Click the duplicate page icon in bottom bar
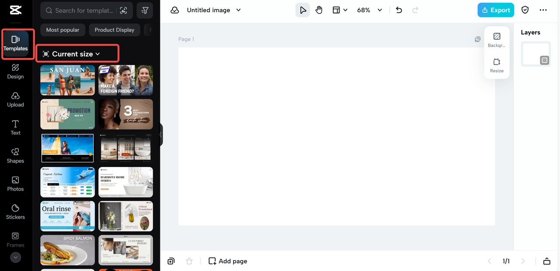The image size is (560, 271). point(171,261)
